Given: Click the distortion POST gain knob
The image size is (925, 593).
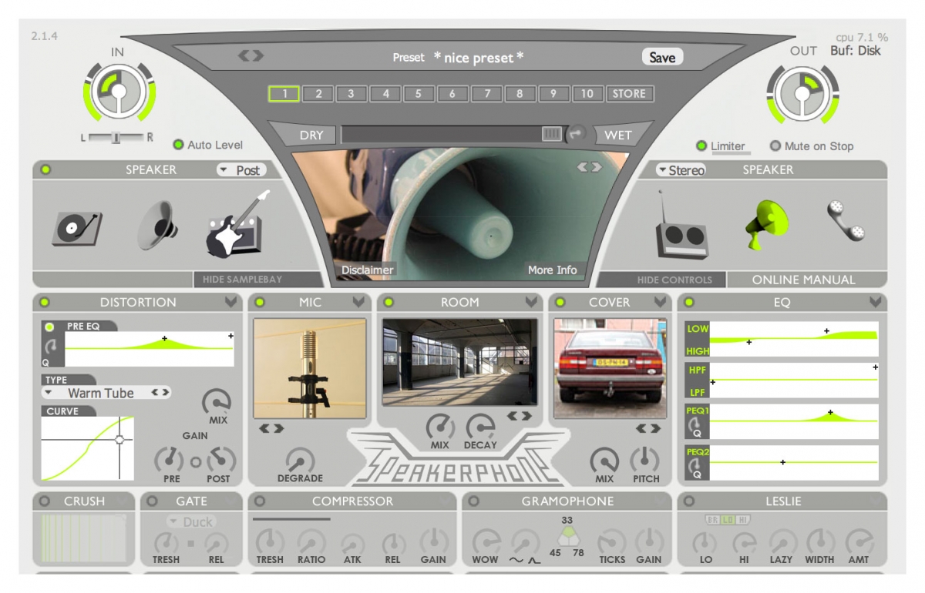Looking at the screenshot, I should [220, 460].
